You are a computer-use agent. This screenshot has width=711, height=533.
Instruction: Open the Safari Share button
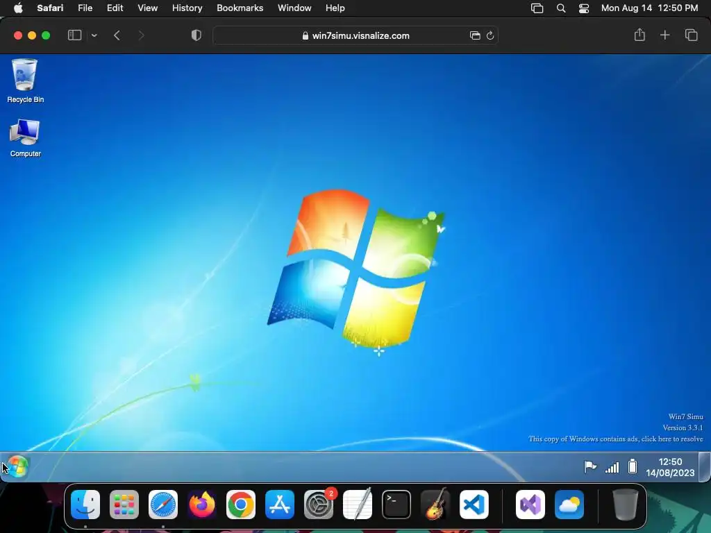click(x=639, y=35)
